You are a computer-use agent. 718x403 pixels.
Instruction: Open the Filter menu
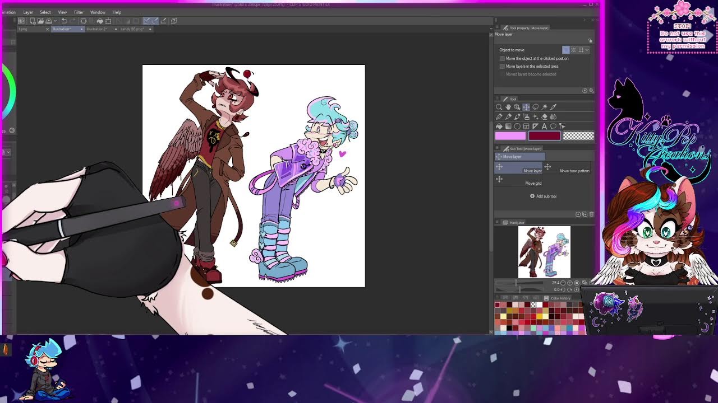click(x=79, y=12)
